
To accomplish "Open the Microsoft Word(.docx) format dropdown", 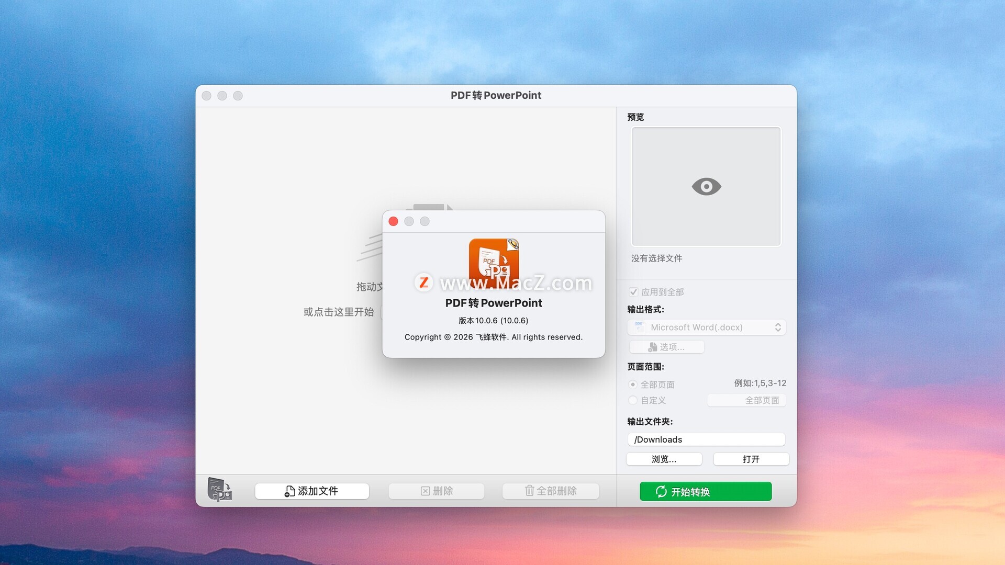I will pyautogui.click(x=707, y=327).
